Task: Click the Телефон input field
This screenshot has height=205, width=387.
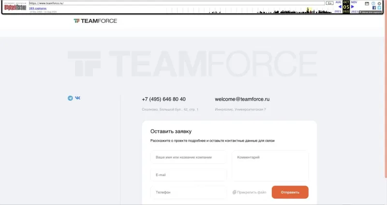Action: coord(189,192)
